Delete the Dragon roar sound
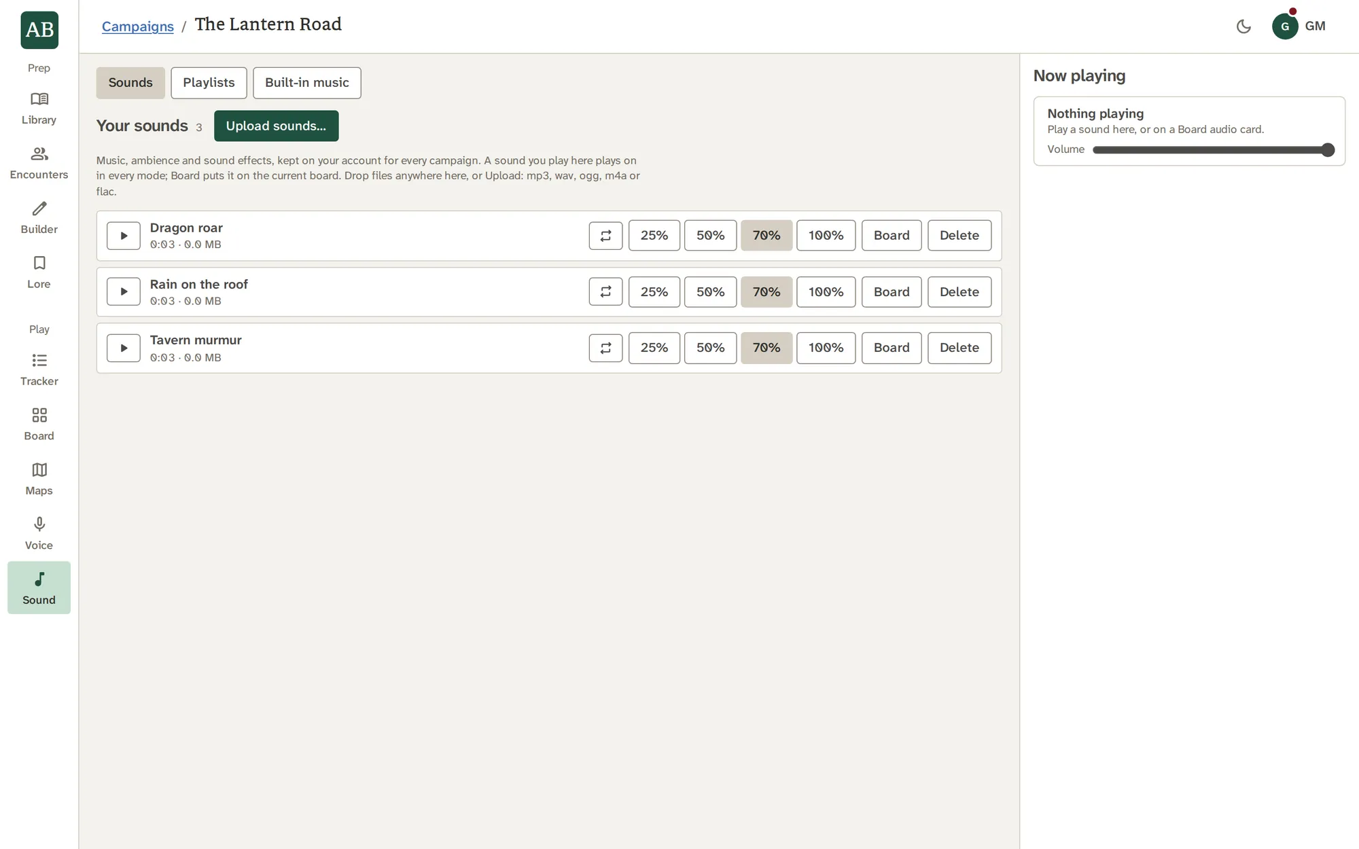This screenshot has height=849, width=1359. [x=959, y=236]
